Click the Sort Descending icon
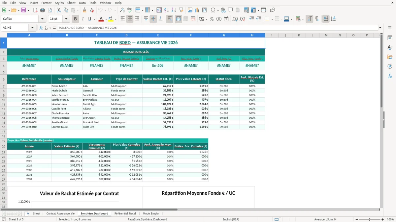 174,10
